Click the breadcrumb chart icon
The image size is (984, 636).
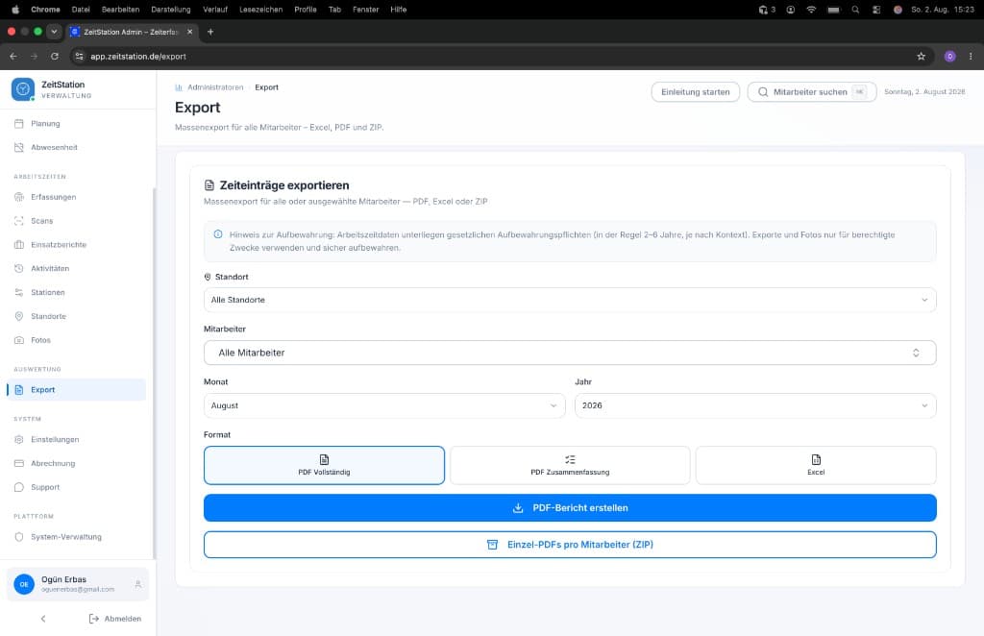click(179, 87)
